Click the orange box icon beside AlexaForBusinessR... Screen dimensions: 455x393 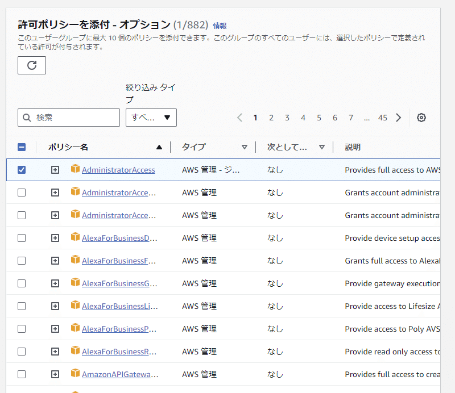[75, 350]
